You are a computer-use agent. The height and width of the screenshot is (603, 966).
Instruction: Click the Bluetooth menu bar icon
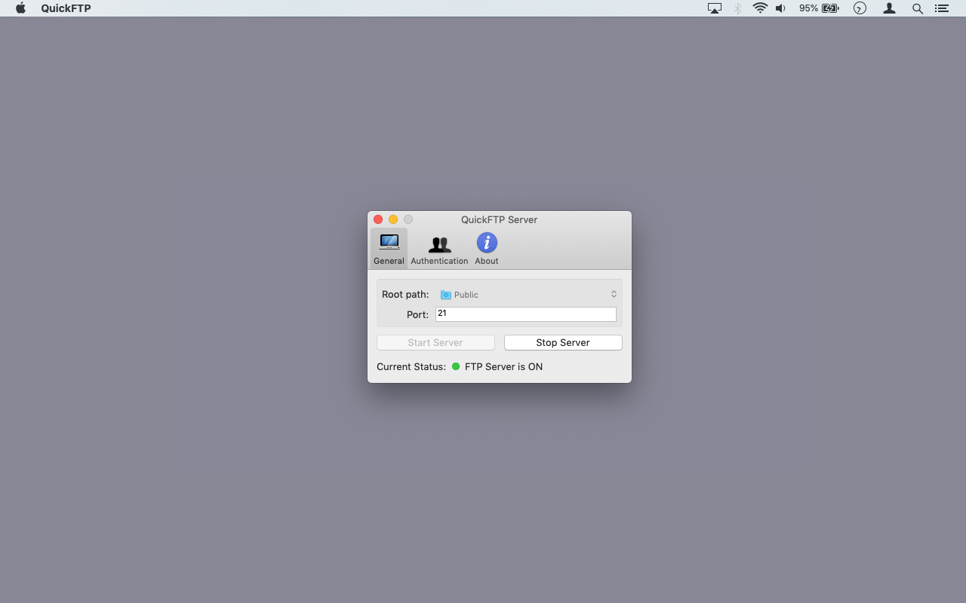(x=738, y=8)
